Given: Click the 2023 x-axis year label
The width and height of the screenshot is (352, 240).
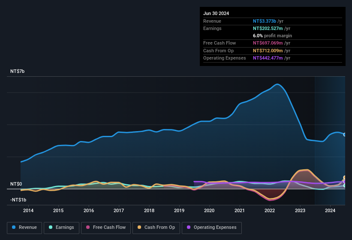Looking at the screenshot, I should (300, 210).
